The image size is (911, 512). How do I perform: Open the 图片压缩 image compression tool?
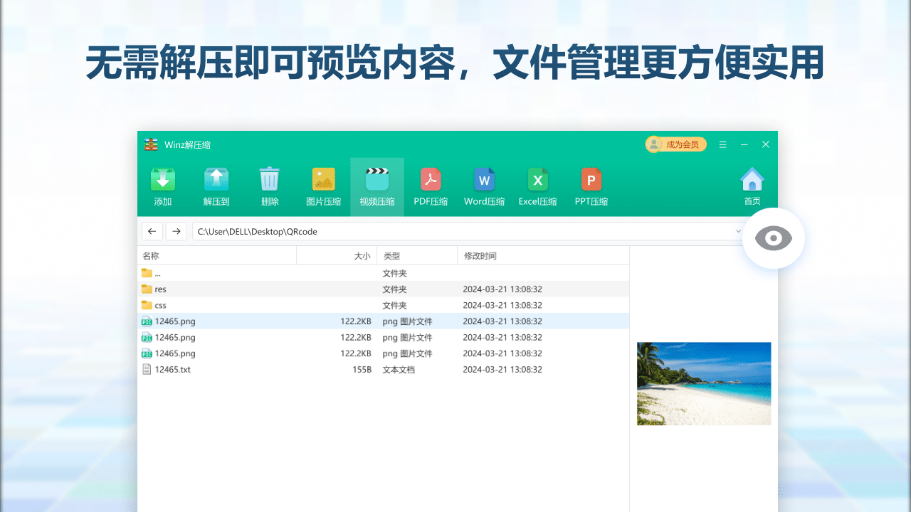click(x=323, y=185)
